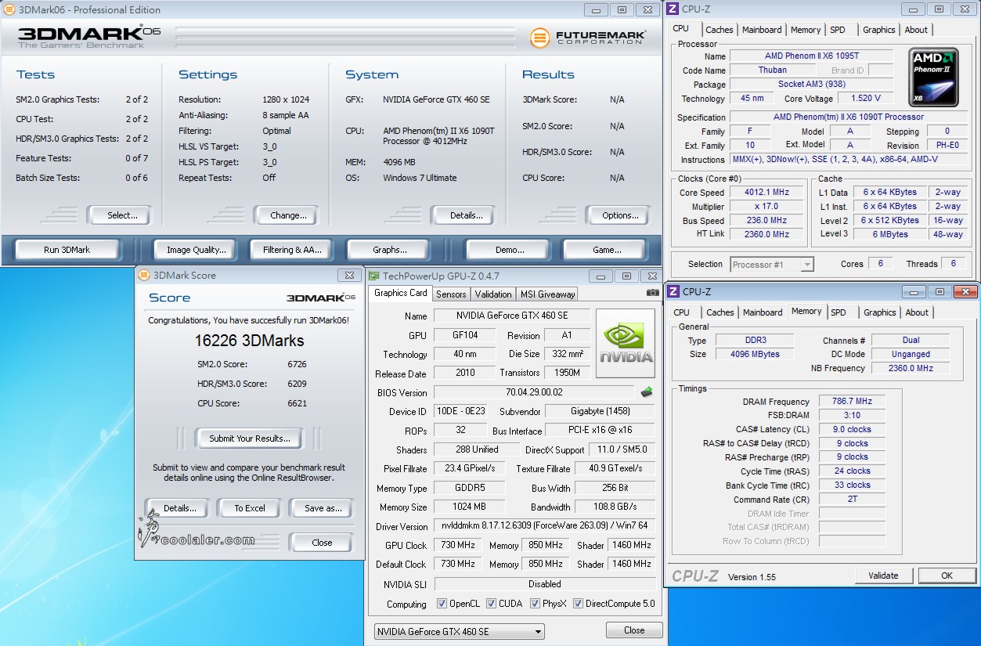Click the 3DMark Score window title icon

144,276
